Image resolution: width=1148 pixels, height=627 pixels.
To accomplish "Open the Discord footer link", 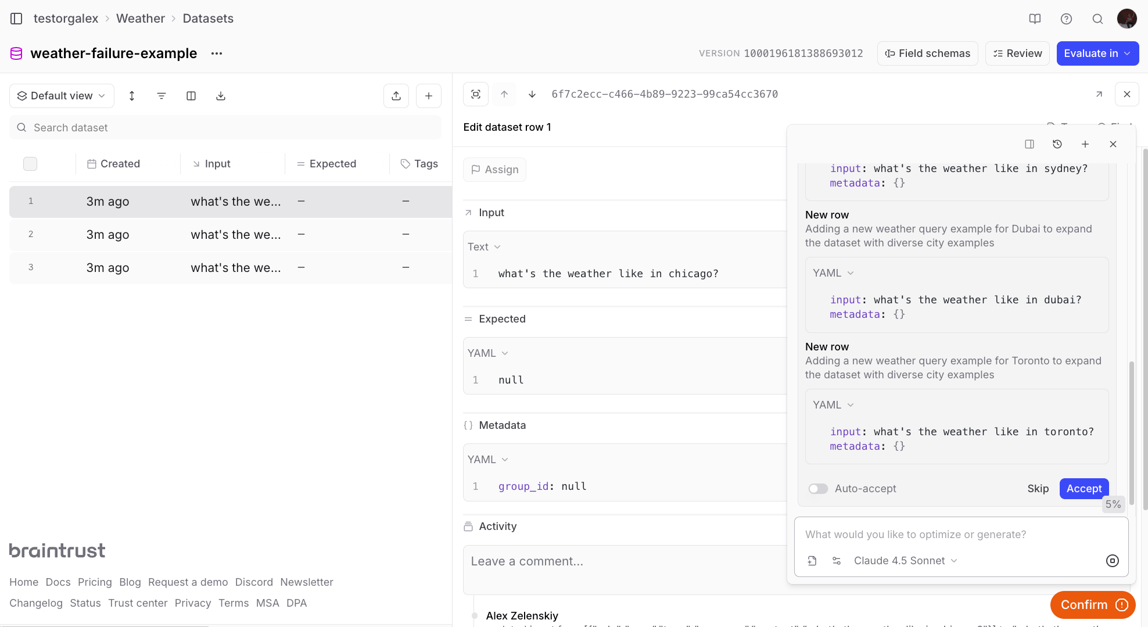I will [254, 582].
